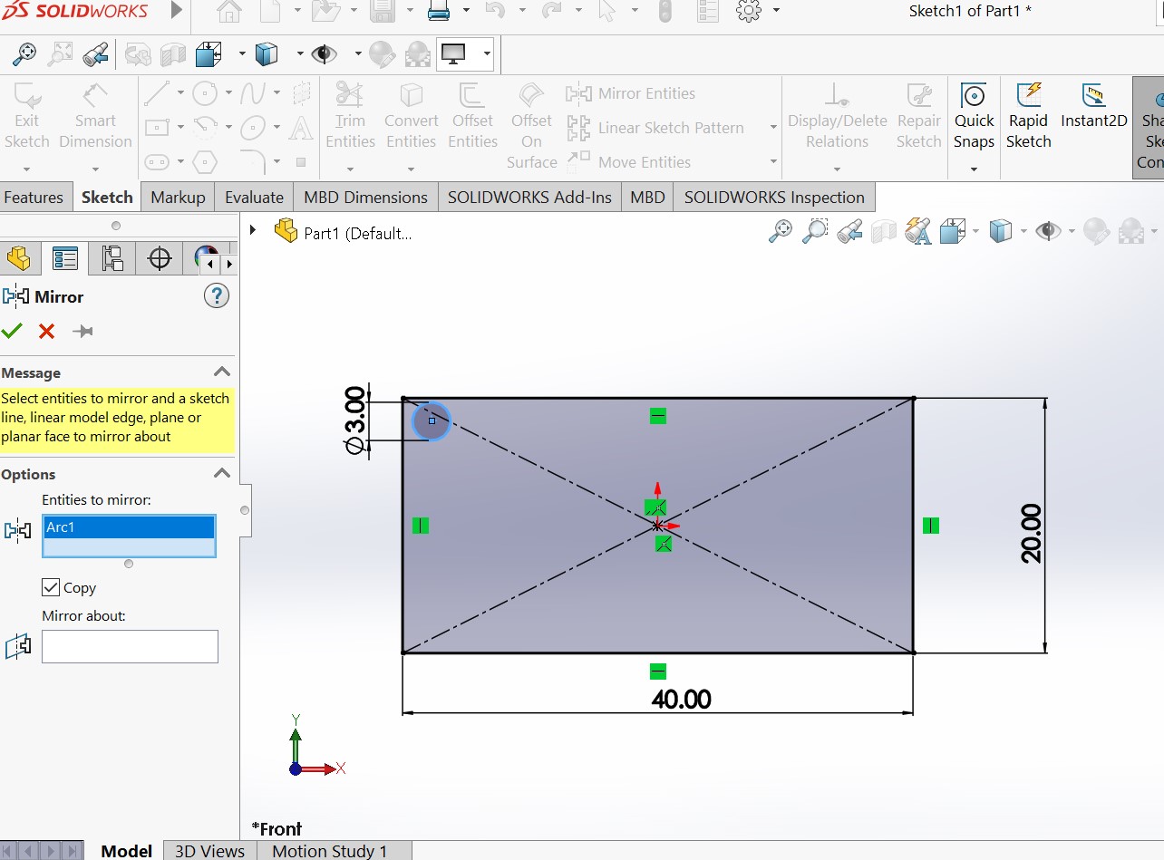Screen dimensions: 1164x860
Task: Select the 40.00 dimension in the sketch
Action: (x=681, y=700)
